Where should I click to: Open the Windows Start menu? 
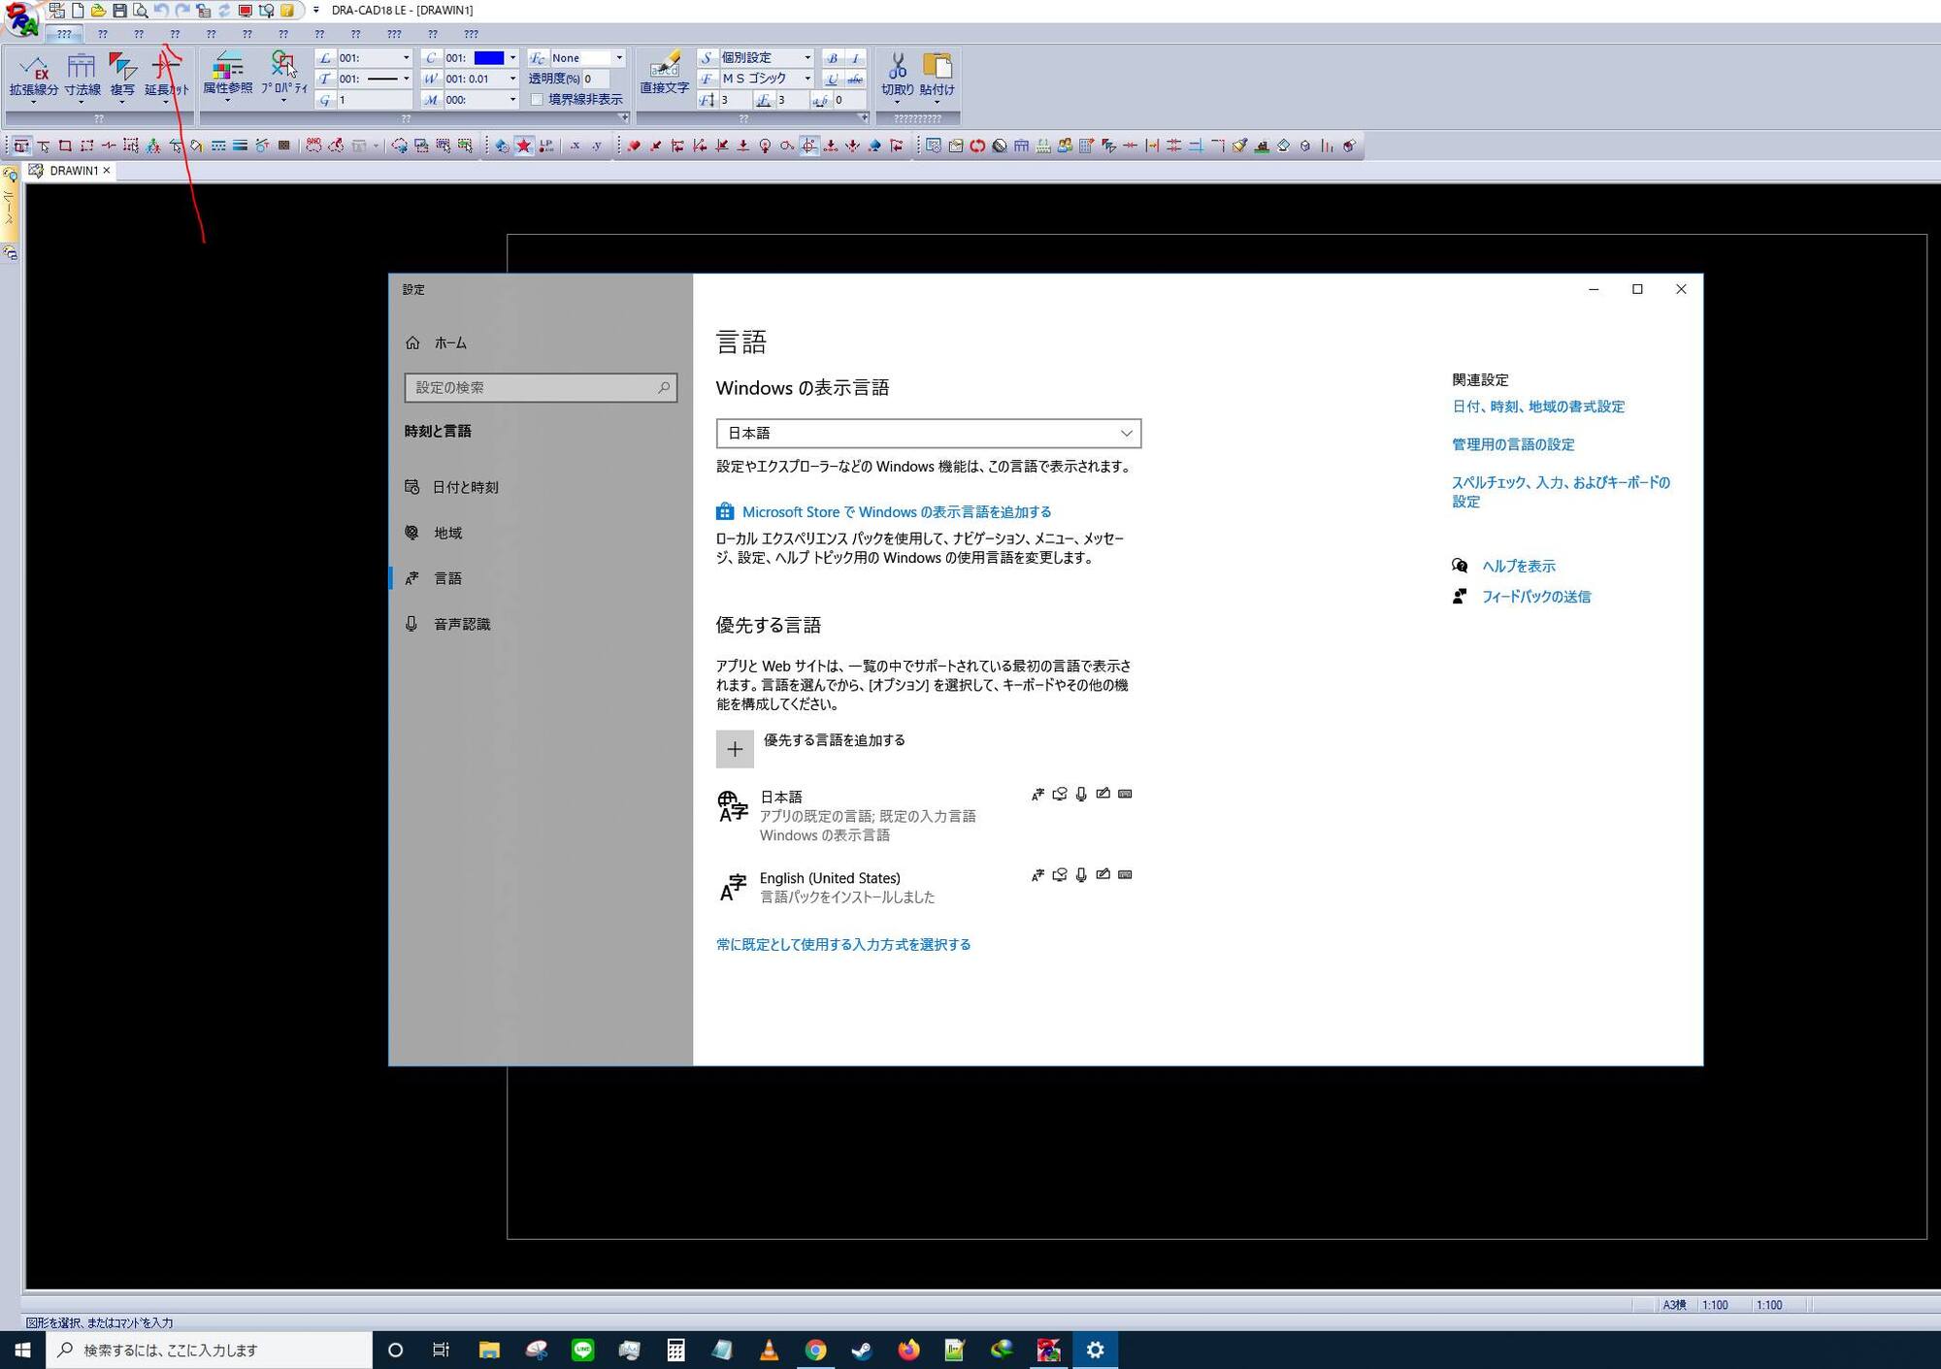click(x=23, y=1350)
